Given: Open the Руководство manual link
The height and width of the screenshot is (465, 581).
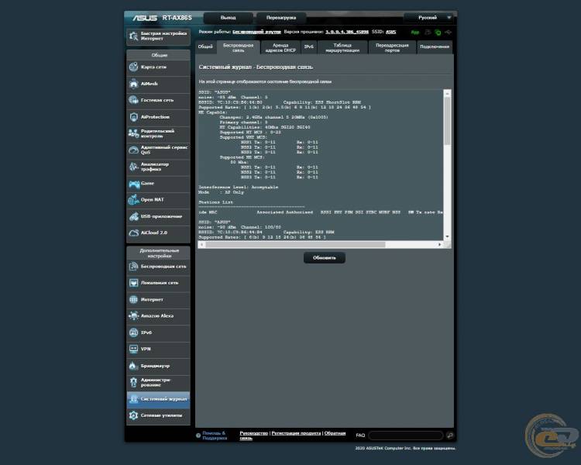Looking at the screenshot, I should pos(253,433).
